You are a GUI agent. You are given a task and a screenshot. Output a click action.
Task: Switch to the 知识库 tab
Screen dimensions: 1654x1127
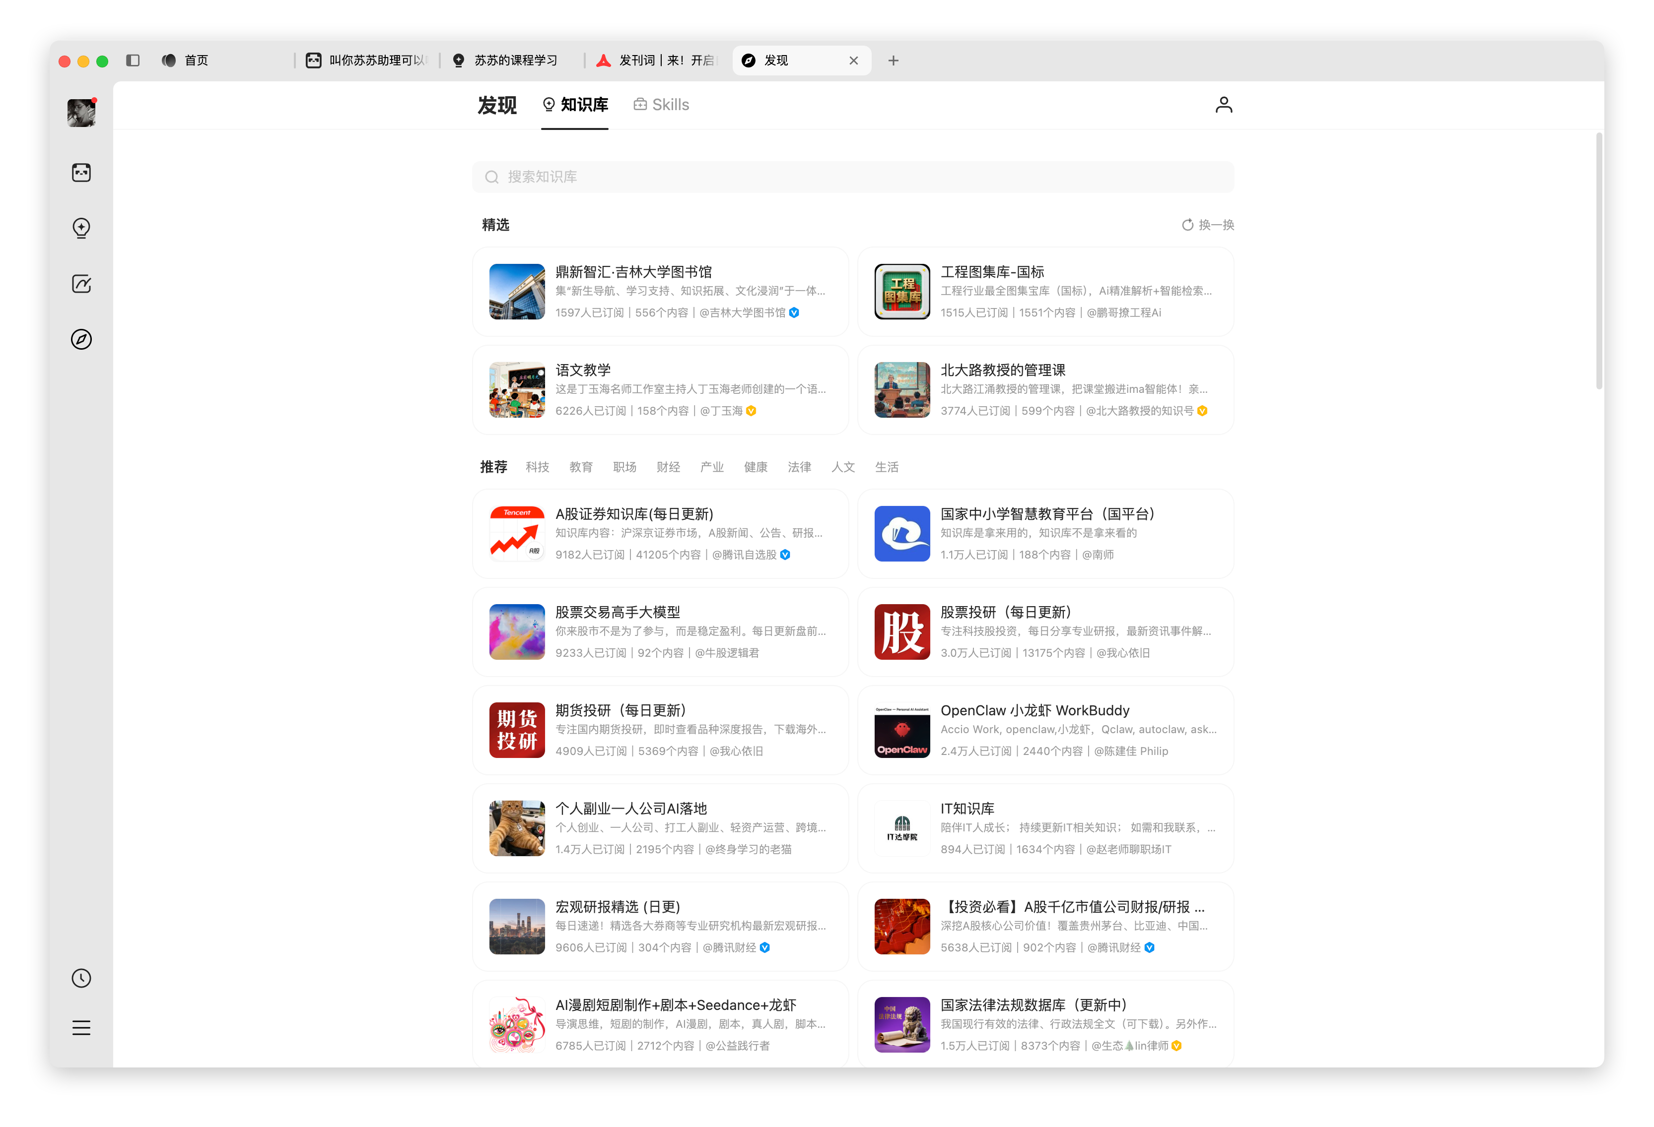[575, 105]
